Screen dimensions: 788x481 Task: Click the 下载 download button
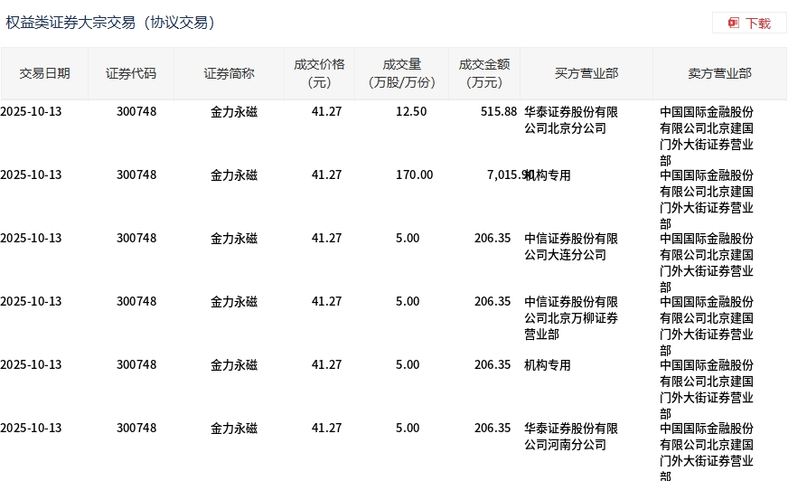(749, 24)
